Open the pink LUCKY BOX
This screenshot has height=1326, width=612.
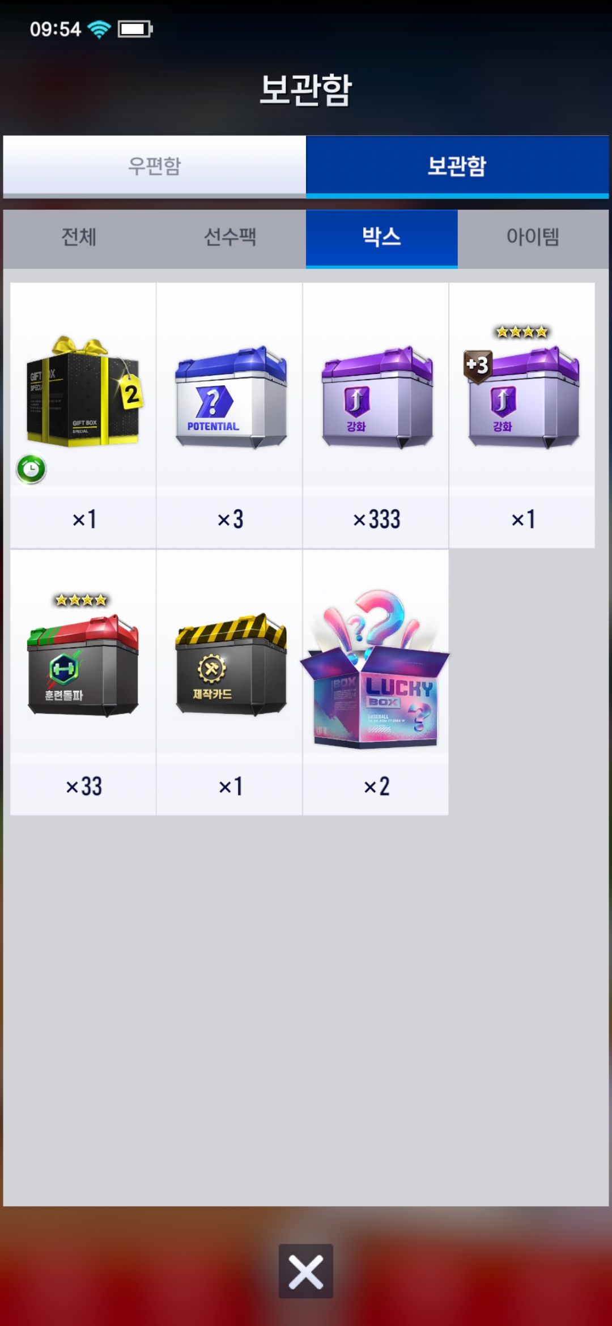(376, 669)
